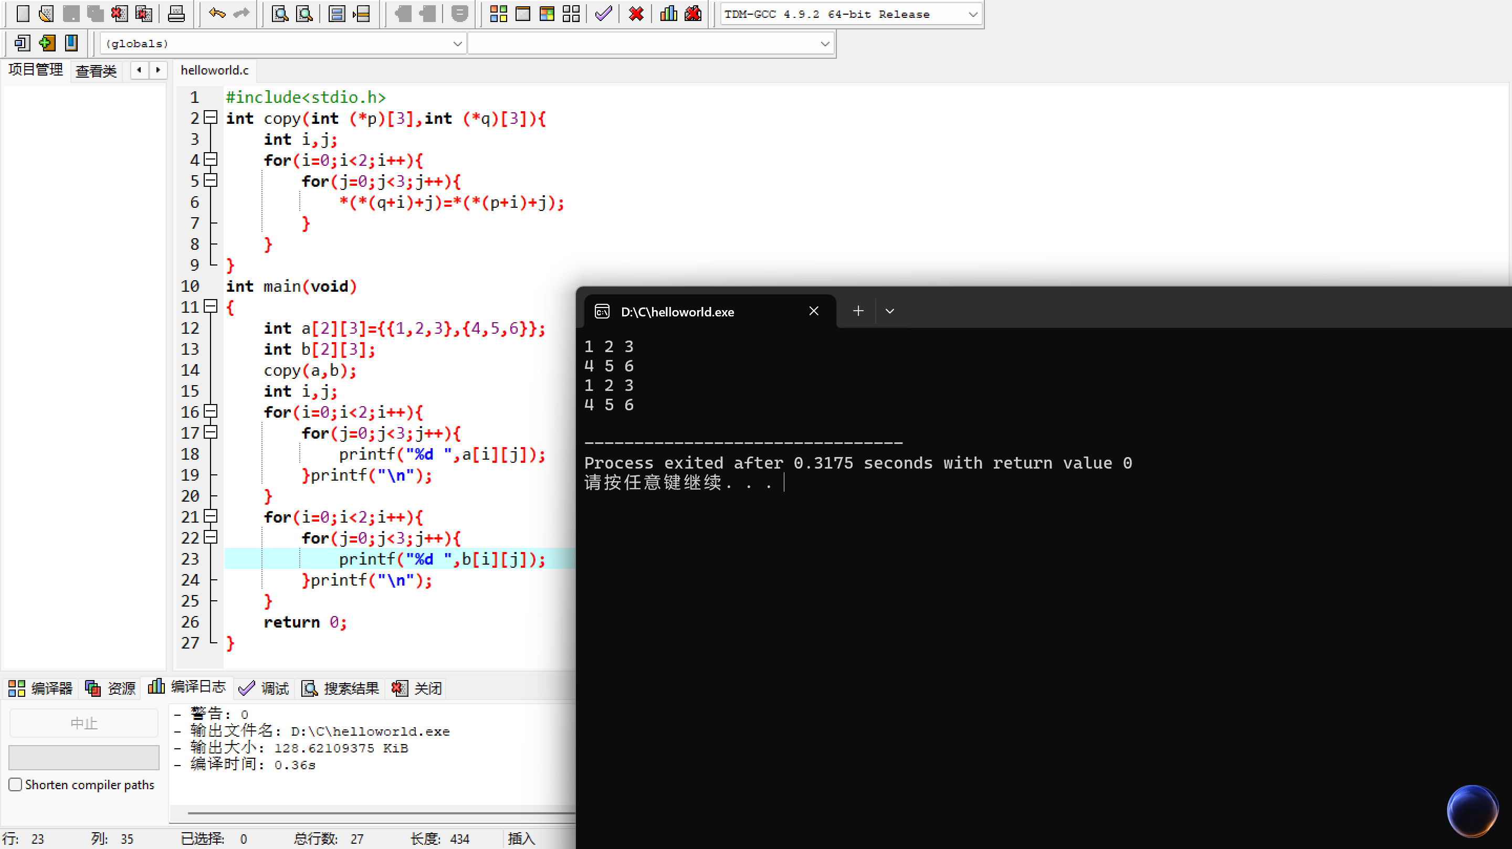Click the plus button to add terminal tab
The width and height of the screenshot is (1512, 849).
(x=858, y=311)
